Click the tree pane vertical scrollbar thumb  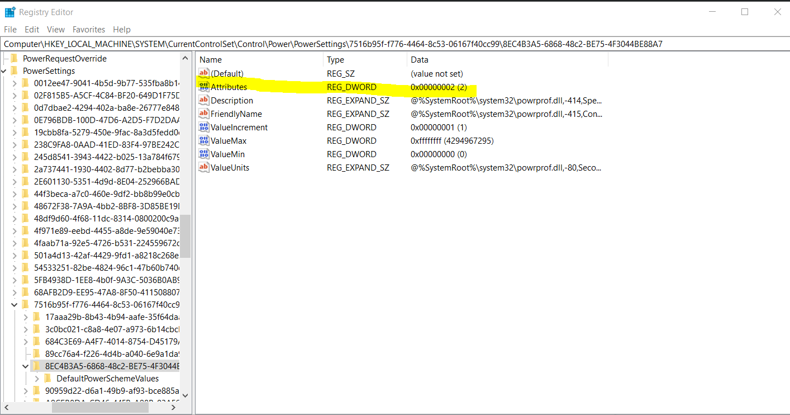185,235
